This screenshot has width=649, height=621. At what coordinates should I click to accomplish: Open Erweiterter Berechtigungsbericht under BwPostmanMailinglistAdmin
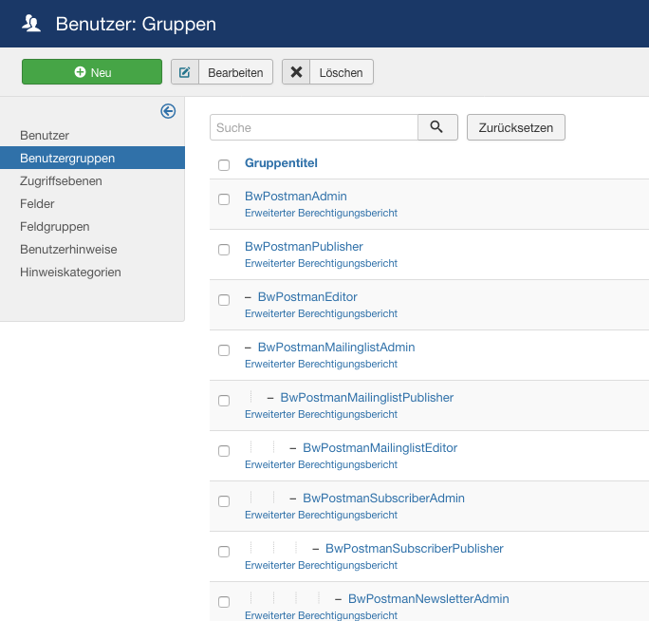(x=321, y=364)
